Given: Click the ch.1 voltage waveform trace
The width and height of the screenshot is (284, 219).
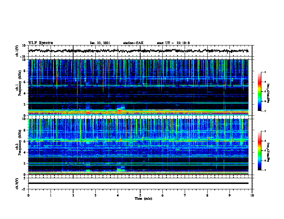Looking at the screenshot, I should (138, 51).
